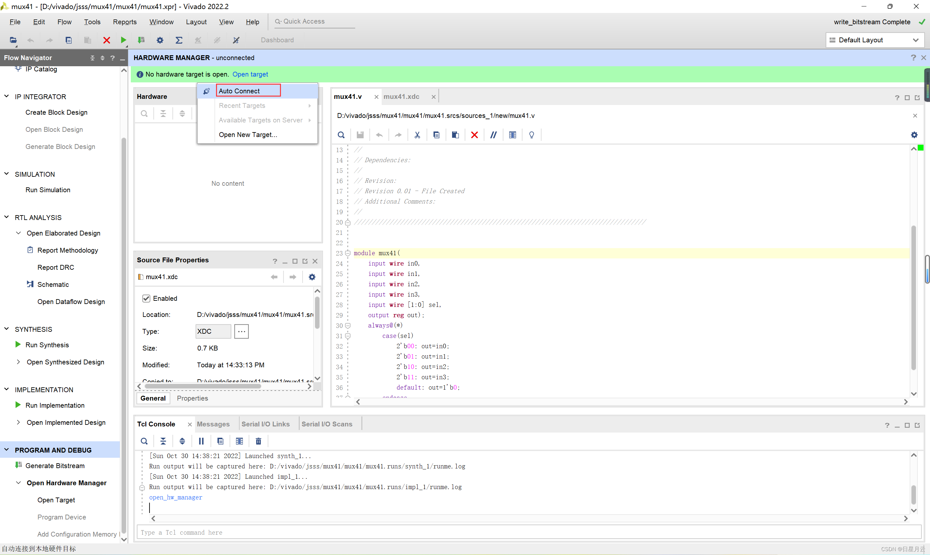Collapse the SIMULATION section
The image size is (930, 555).
point(6,174)
